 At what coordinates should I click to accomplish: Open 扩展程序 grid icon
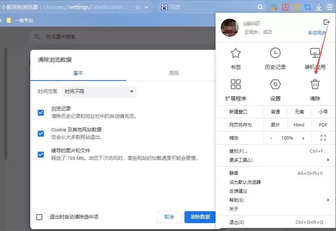(235, 84)
